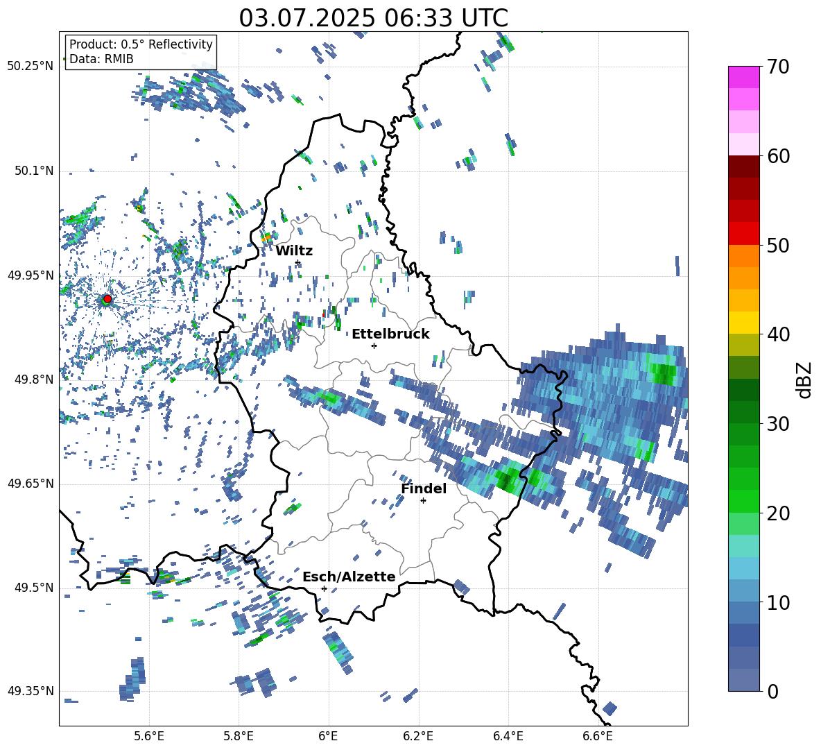Click the colorbar tick label 10
Screen dimensions: 821x750
pyautogui.click(x=778, y=602)
